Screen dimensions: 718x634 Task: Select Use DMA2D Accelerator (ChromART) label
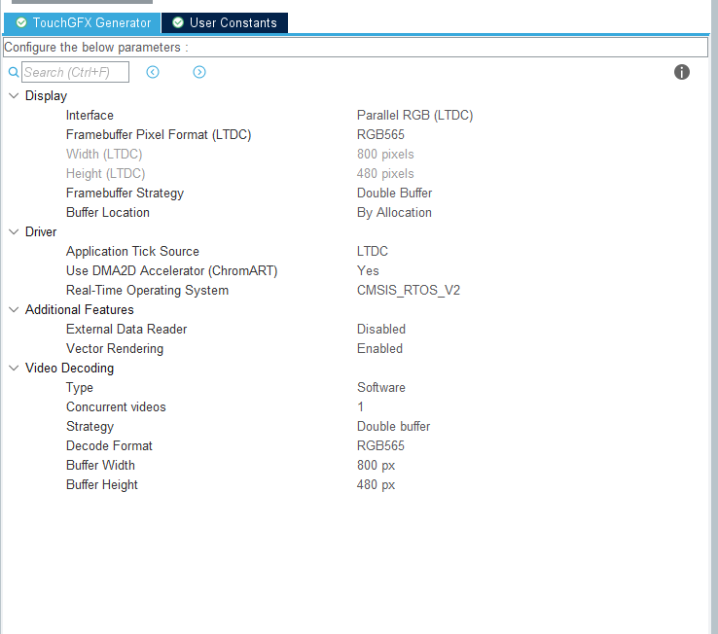click(x=171, y=270)
